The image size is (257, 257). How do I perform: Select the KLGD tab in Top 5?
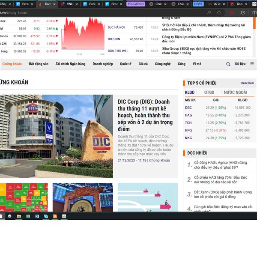click(190, 93)
